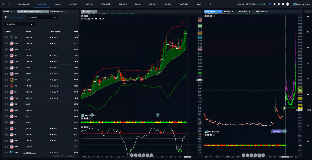Open the Swing Trader dropdown

pos(19,24)
